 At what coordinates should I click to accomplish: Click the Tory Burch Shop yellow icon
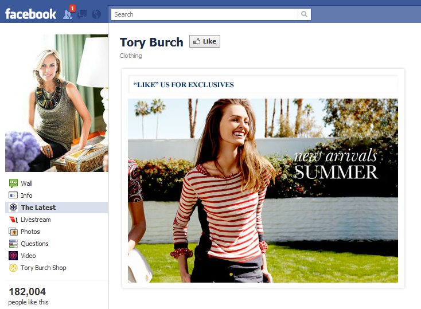[13, 268]
